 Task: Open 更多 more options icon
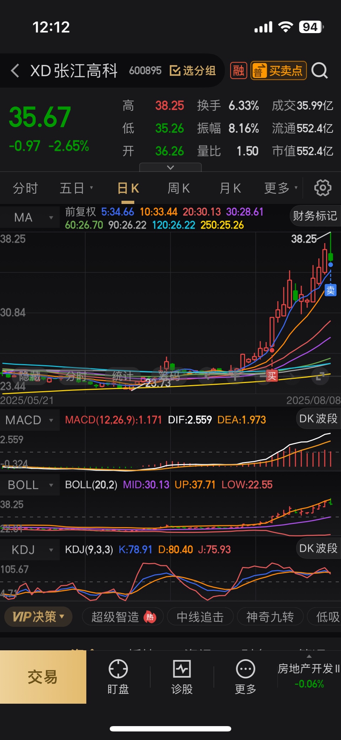click(x=245, y=677)
